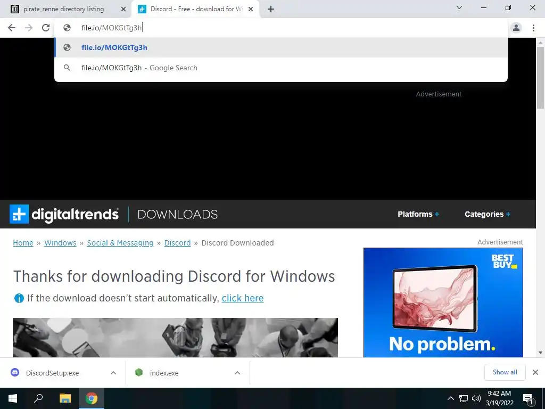The width and height of the screenshot is (545, 409).
Task: Open the DOWNLOADS section heading
Action: click(x=178, y=214)
